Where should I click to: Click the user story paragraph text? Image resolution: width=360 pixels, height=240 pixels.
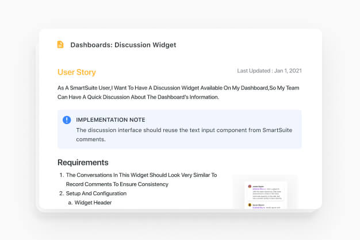178,92
